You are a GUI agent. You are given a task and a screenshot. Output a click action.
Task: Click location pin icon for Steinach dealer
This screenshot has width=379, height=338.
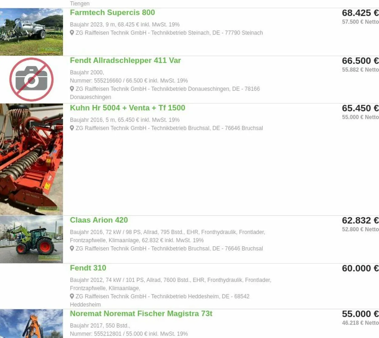72,33
